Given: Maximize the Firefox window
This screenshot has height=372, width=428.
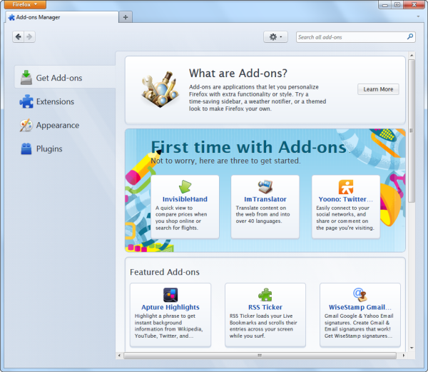Looking at the screenshot, I should click(397, 5).
